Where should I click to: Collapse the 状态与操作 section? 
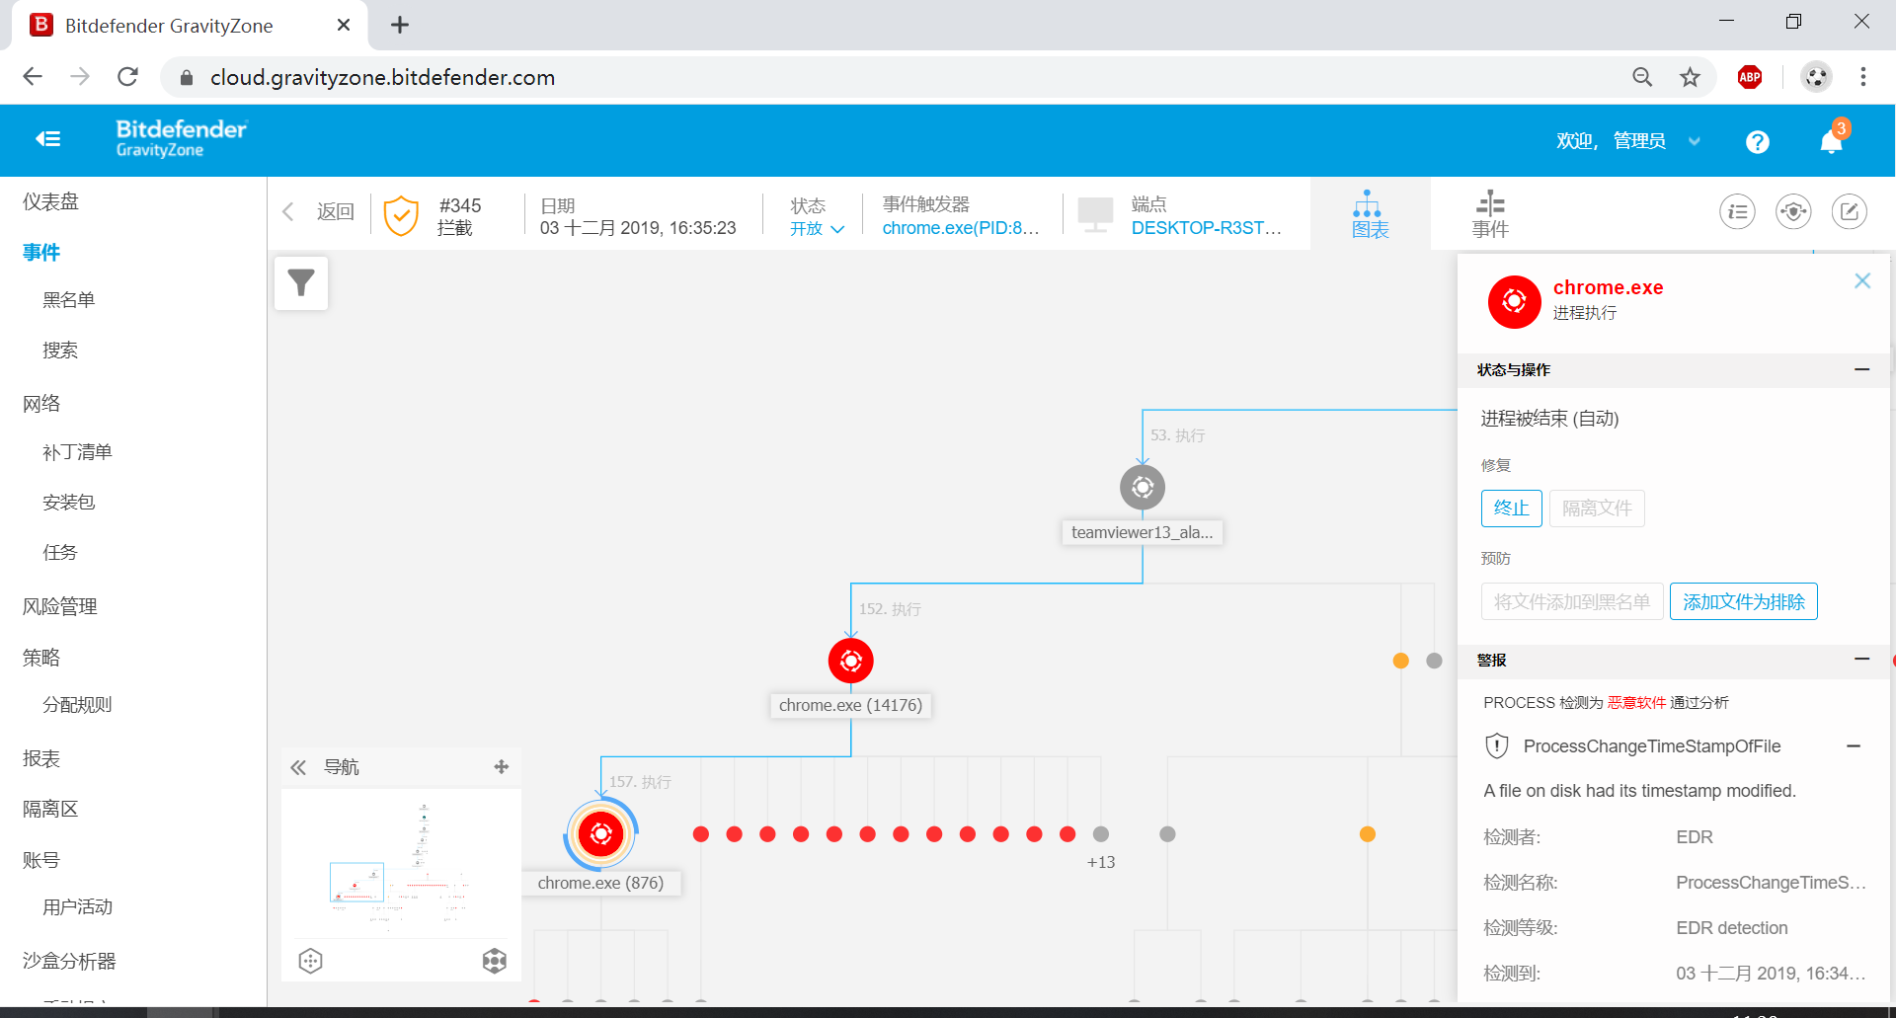coord(1862,370)
